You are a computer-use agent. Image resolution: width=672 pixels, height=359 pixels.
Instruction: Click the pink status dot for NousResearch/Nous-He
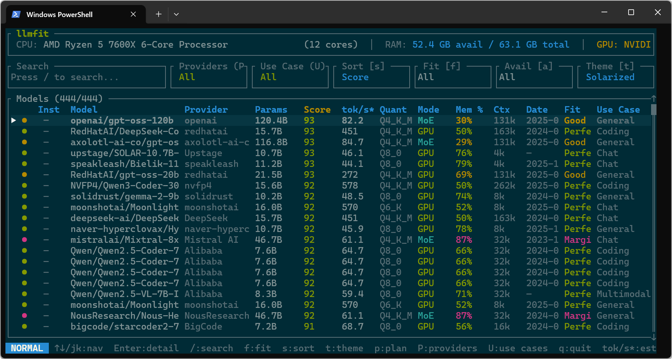point(24,316)
